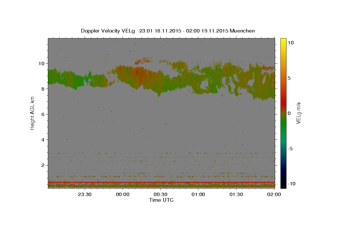Click the colorbar tick label -5
Viewport: 340px width, 226px height.
(x=290, y=149)
